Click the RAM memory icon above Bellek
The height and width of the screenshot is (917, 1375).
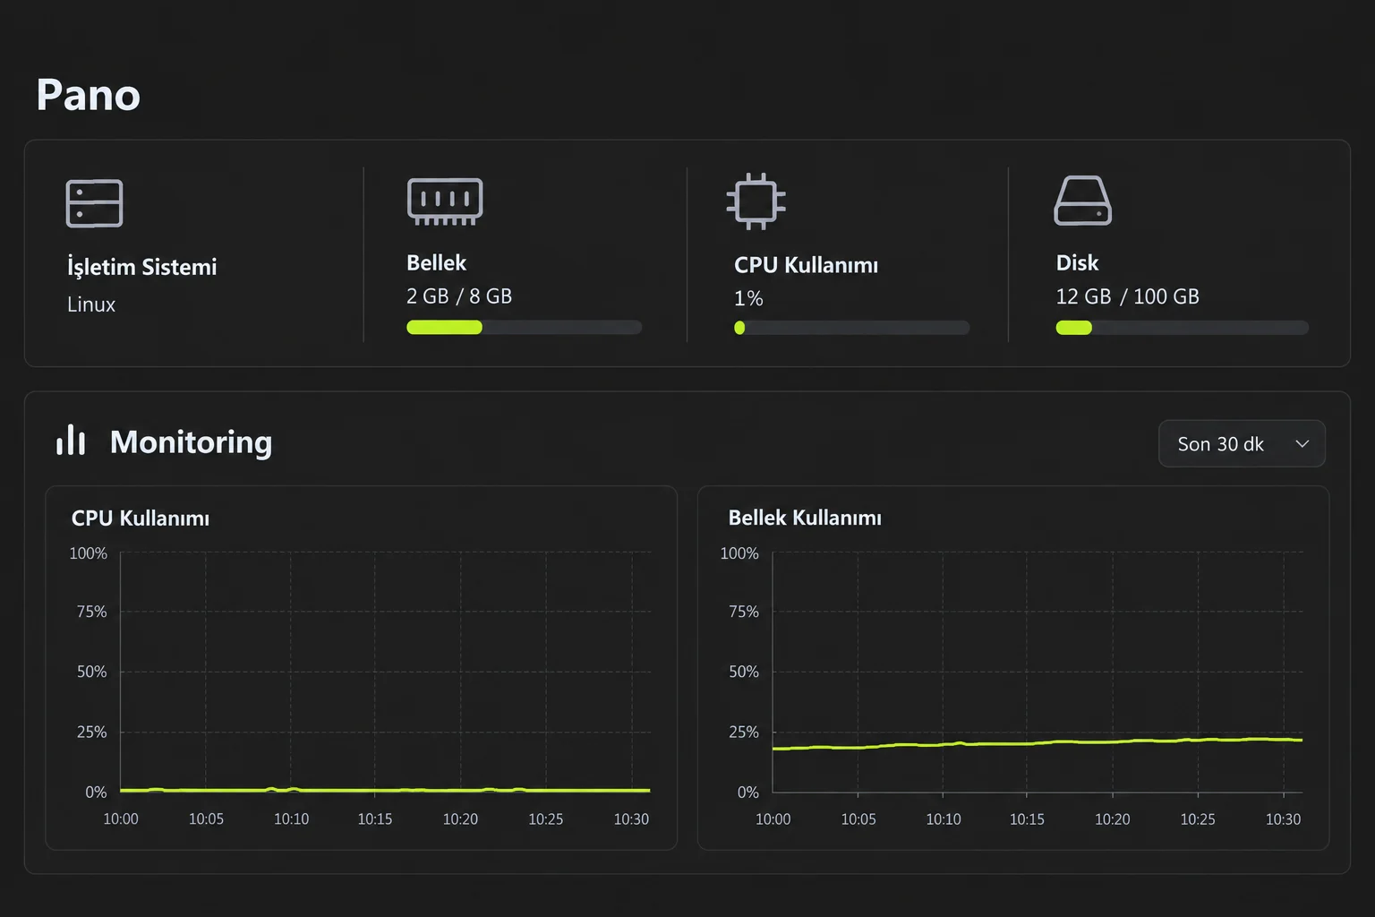pos(445,201)
